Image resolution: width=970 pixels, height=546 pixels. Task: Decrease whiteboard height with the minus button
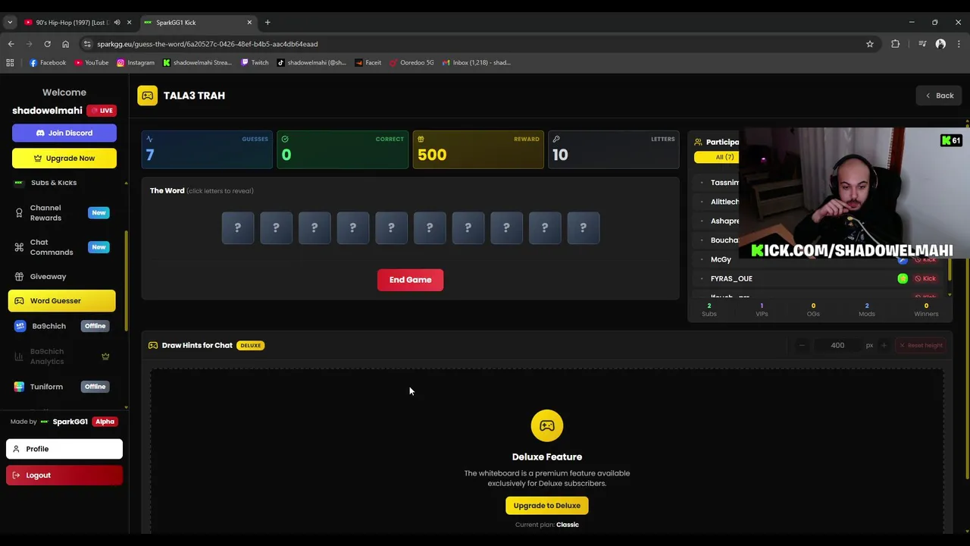click(x=802, y=345)
